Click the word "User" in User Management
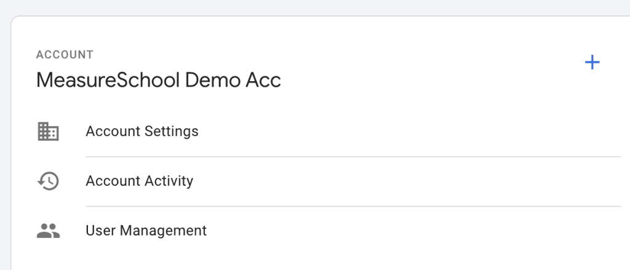This screenshot has height=270, width=630. (x=100, y=231)
